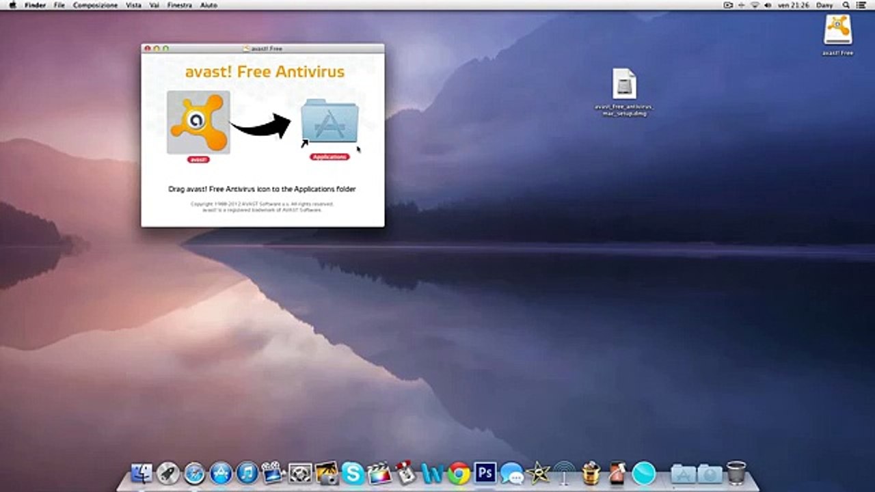Click the avast! Free window title bar text
Image resolution: width=875 pixels, height=492 pixels.
pos(267,49)
